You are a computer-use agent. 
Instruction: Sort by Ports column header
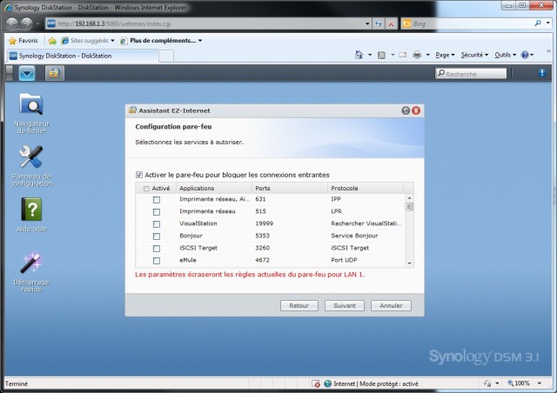coord(290,188)
